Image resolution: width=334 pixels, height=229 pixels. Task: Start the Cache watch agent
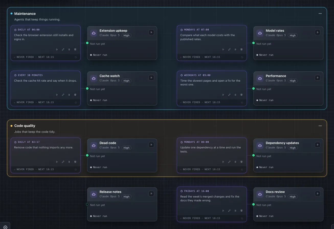pos(151,78)
